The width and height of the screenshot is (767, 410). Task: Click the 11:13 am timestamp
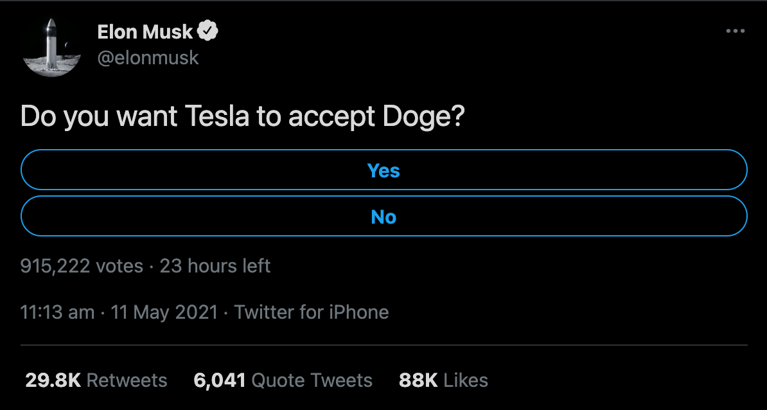pos(57,312)
